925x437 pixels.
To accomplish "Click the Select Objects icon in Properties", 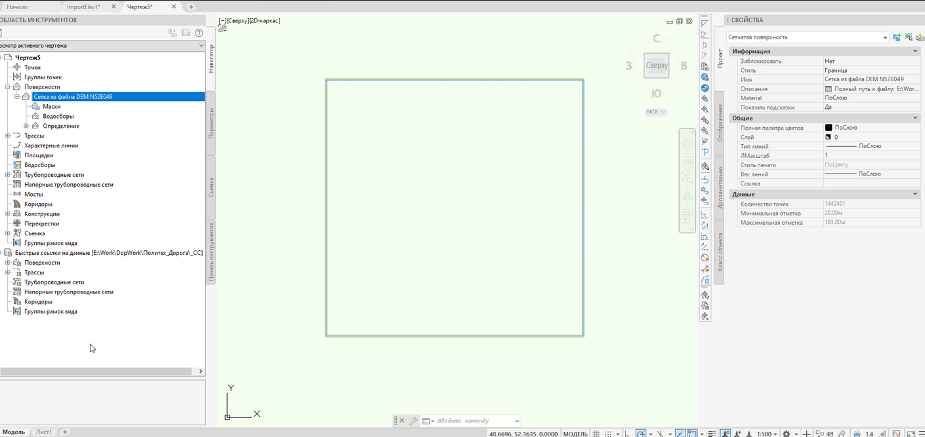I will 909,37.
